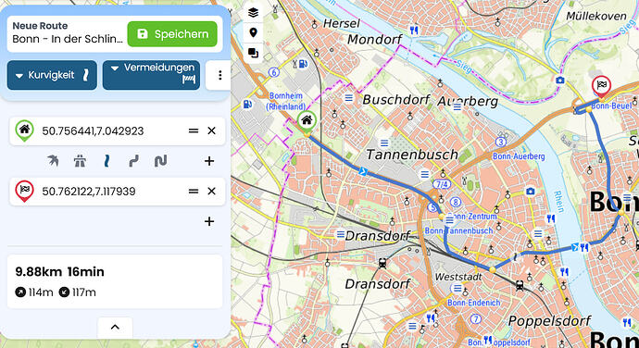This screenshot has width=639, height=348.
Task: Select the slightly curvy routing mode
Action: 106,161
